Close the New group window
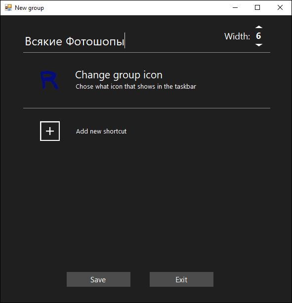This screenshot has width=292, height=303. [x=280, y=8]
